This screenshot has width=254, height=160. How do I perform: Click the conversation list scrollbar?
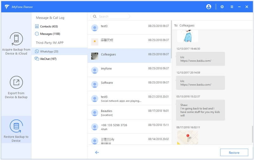coord(171,39)
